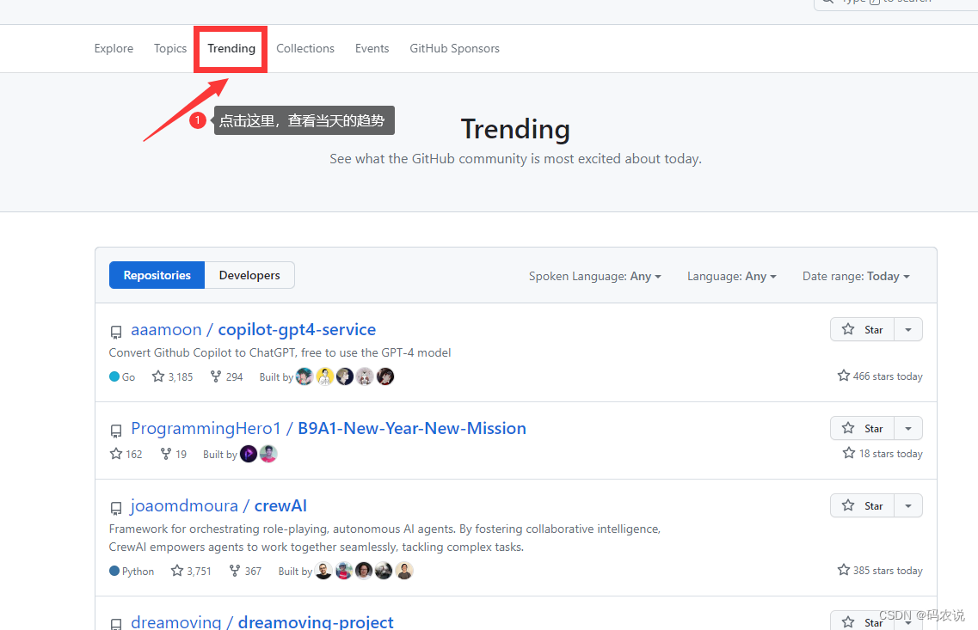Image resolution: width=978 pixels, height=630 pixels.
Task: Open the Topics nav tab
Action: pyautogui.click(x=170, y=49)
